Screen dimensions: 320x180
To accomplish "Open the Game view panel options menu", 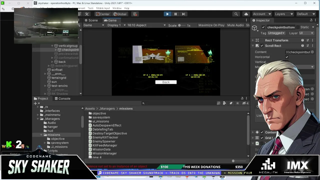I will coord(246,20).
